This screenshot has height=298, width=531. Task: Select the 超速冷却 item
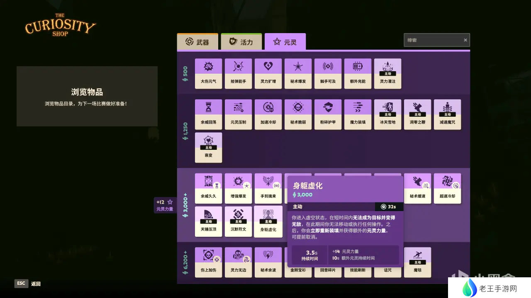447,188
